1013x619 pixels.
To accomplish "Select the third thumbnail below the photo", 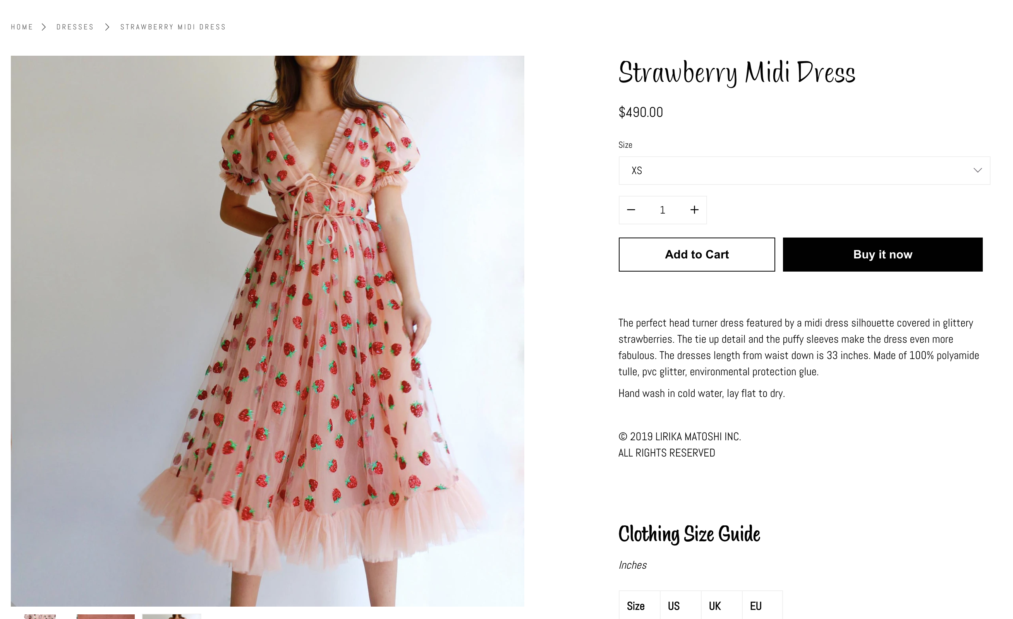I will click(172, 616).
